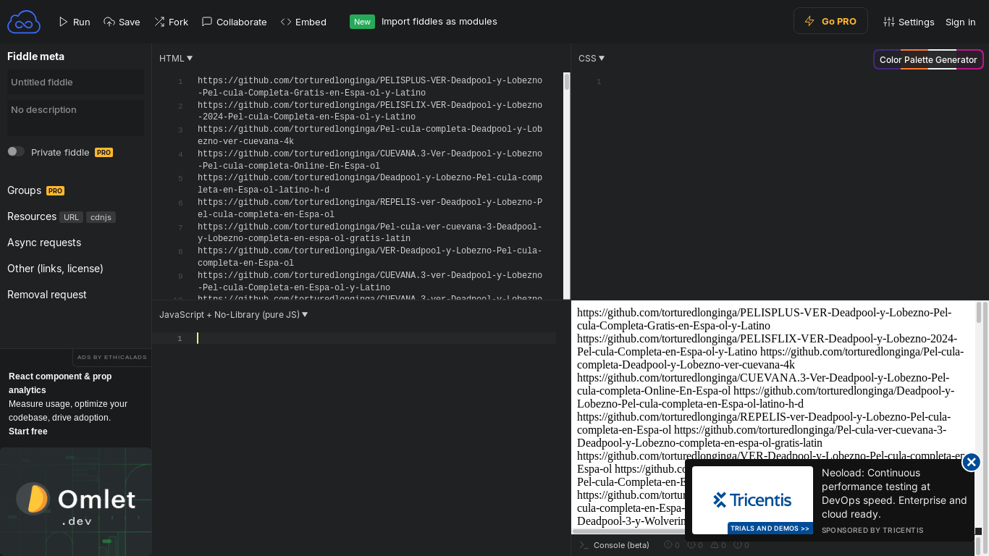Place cursor in CSS editor line 1
The height and width of the screenshot is (556, 989).
click(x=793, y=82)
